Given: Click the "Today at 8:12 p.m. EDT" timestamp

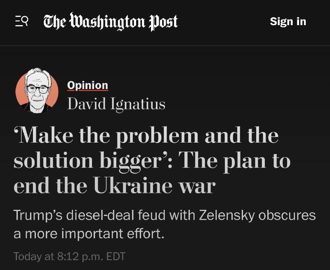Looking at the screenshot, I should point(69,256).
